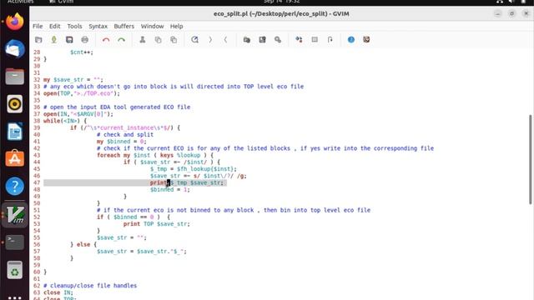Viewport: 534px width, 300px height.
Task: Click the vertical scrollbar thumb in the editor
Action: point(531,159)
